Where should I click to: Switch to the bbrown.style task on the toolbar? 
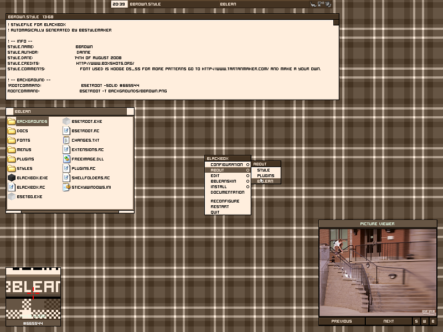click(173, 4)
